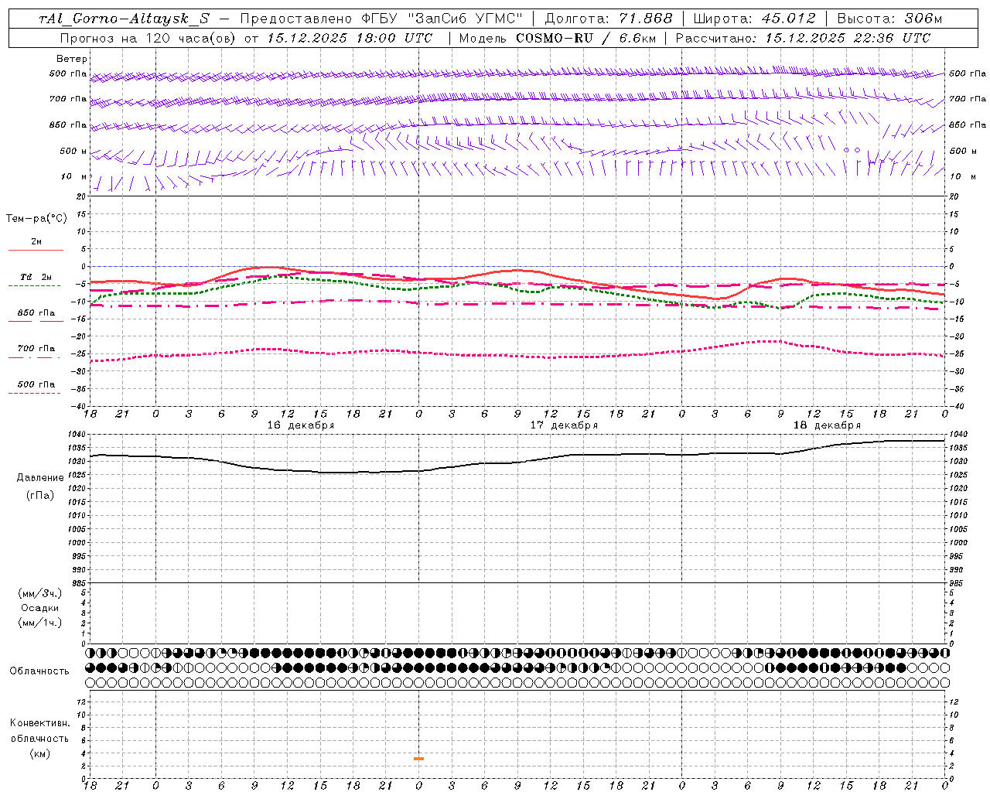Click the 16 декабря date label
The width and height of the screenshot is (990, 792).
pyautogui.click(x=301, y=425)
